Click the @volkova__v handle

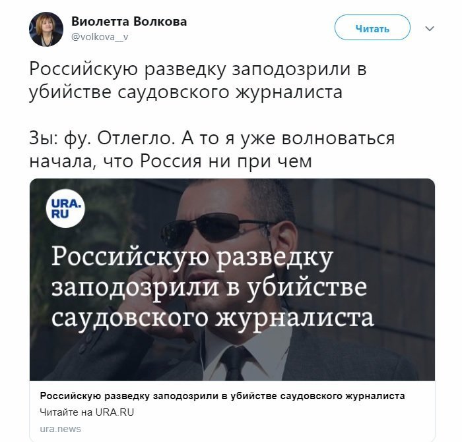(100, 37)
